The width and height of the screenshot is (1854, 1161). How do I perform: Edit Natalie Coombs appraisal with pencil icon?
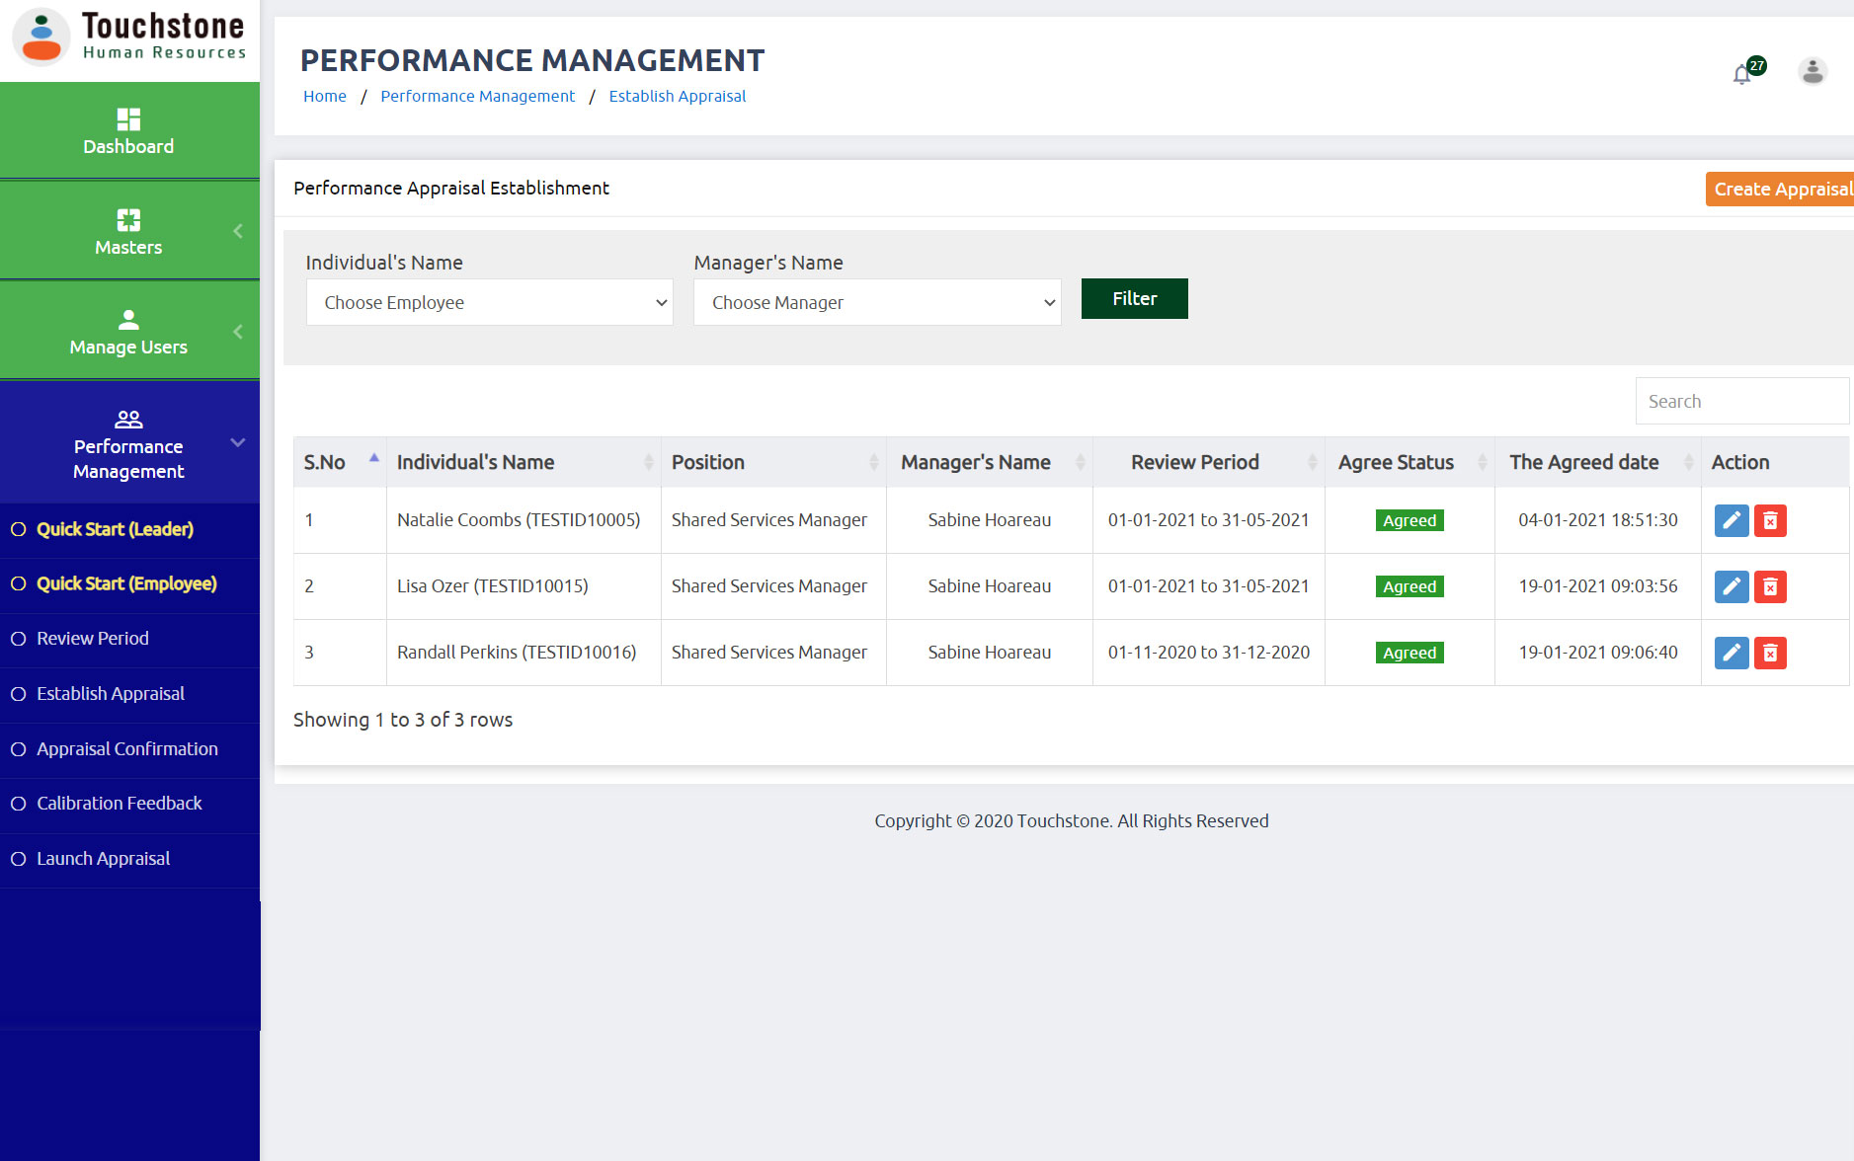(x=1731, y=520)
